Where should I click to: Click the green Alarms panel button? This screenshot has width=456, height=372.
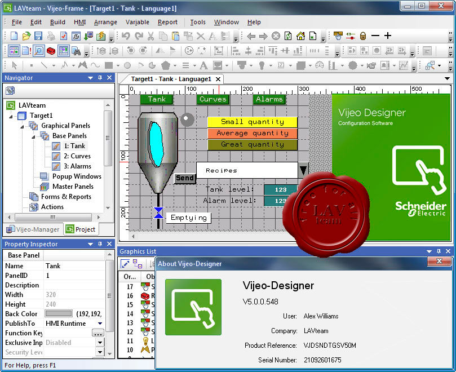[x=269, y=99]
